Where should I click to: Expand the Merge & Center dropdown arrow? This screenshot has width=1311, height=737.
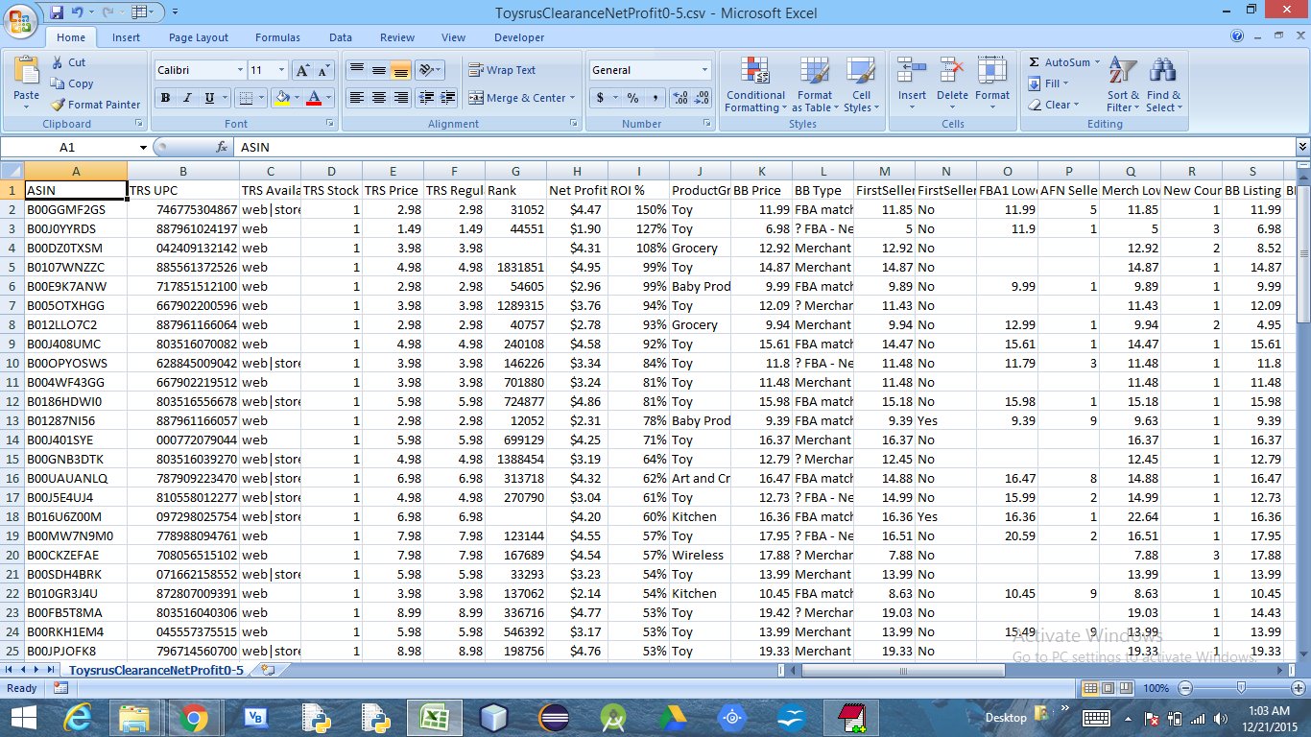(572, 98)
